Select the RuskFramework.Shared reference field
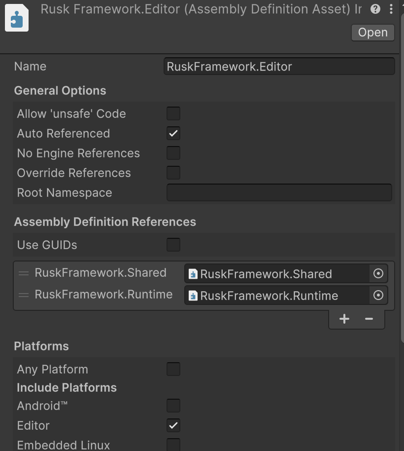The image size is (404, 451). pyautogui.click(x=277, y=273)
